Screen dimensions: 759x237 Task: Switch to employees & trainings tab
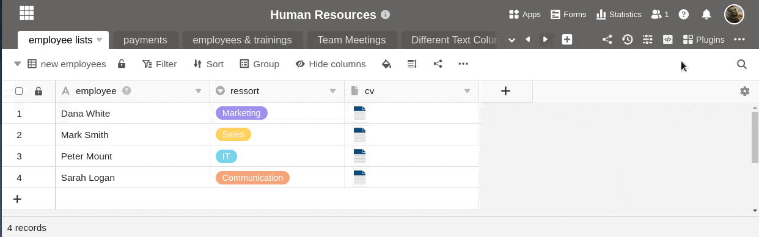[x=242, y=40]
